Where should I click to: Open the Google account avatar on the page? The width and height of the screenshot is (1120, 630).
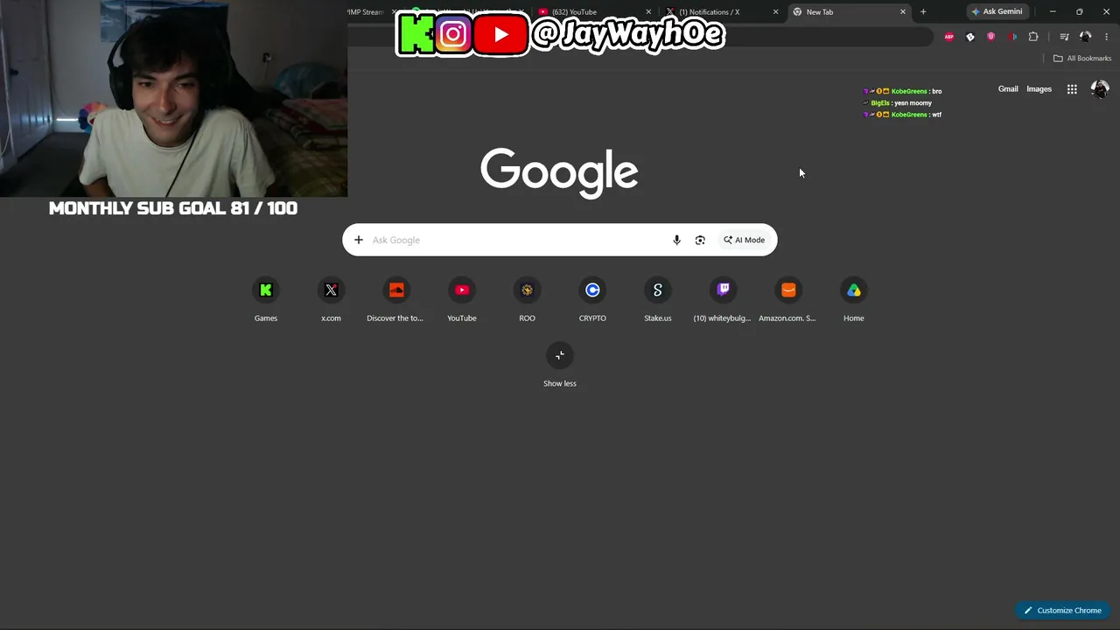coord(1100,89)
